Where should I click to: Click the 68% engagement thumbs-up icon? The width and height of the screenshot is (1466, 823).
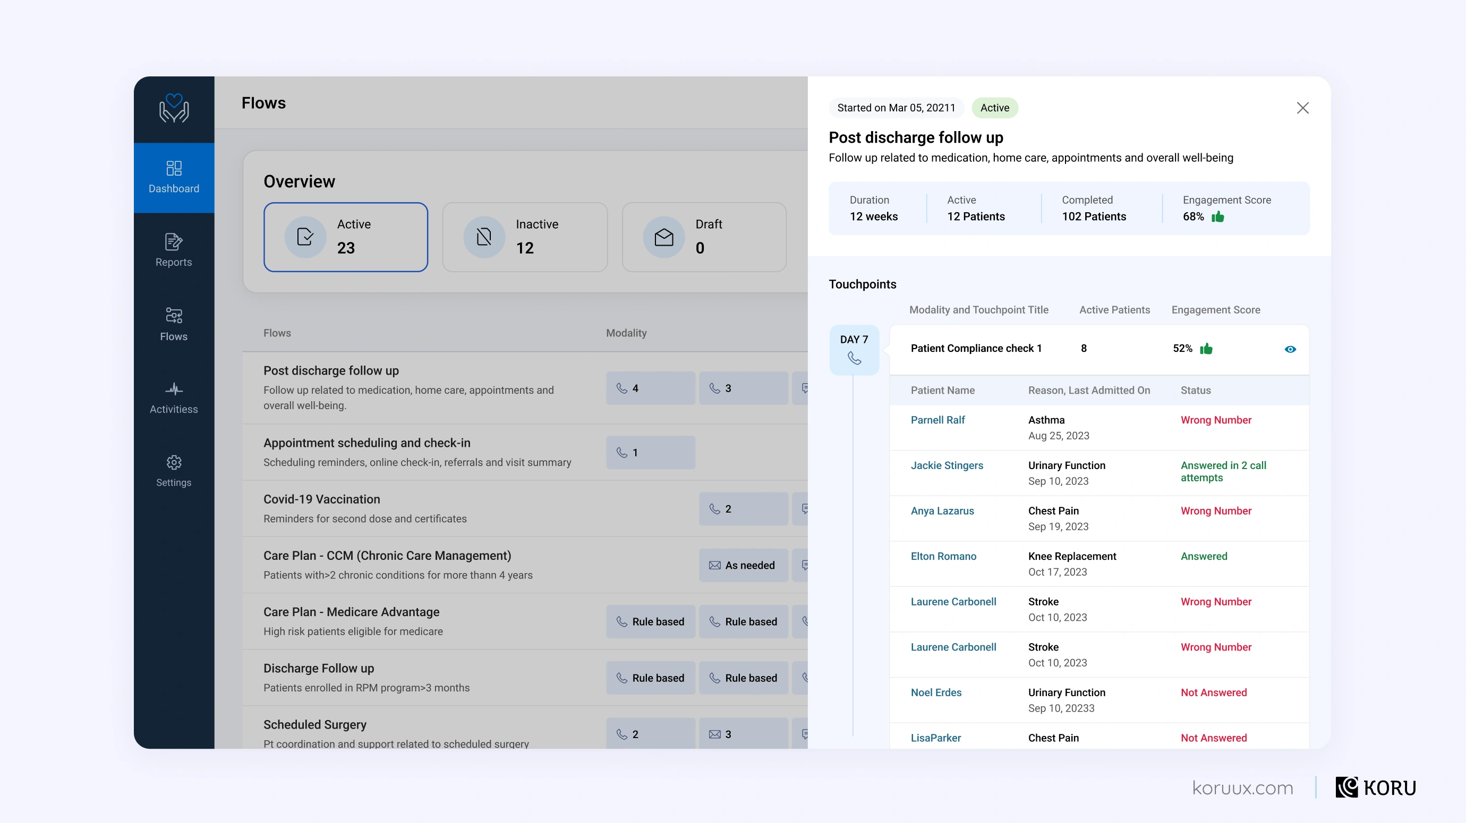click(1218, 216)
